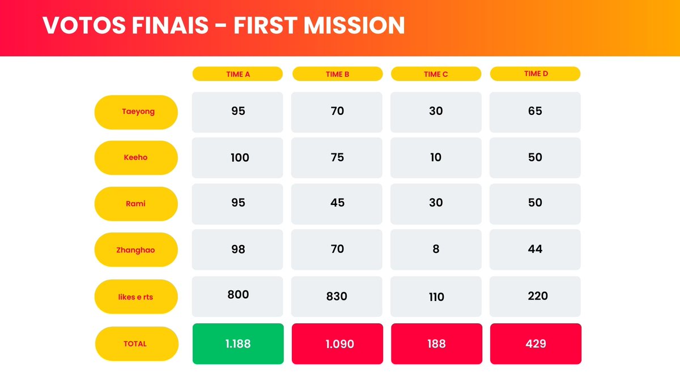Select the TIME D header label

pyautogui.click(x=535, y=74)
